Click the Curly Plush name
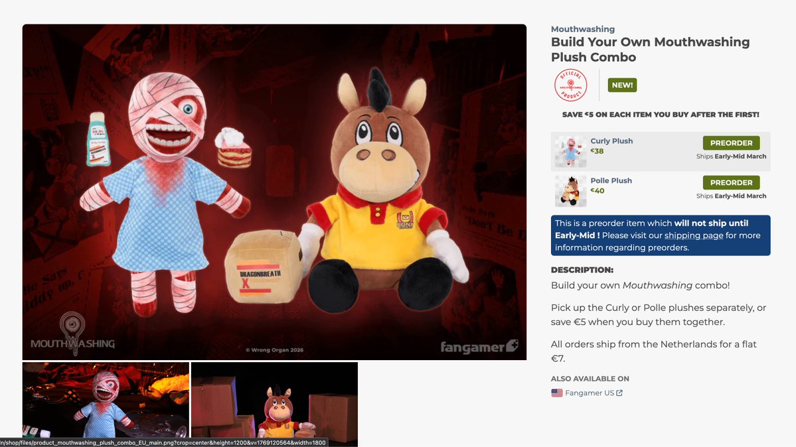Image resolution: width=796 pixels, height=447 pixels. coord(611,141)
